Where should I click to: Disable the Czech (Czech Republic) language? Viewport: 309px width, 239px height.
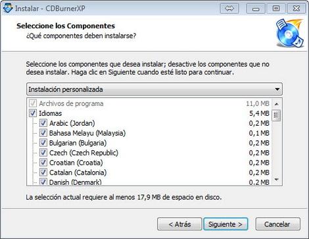tap(43, 153)
